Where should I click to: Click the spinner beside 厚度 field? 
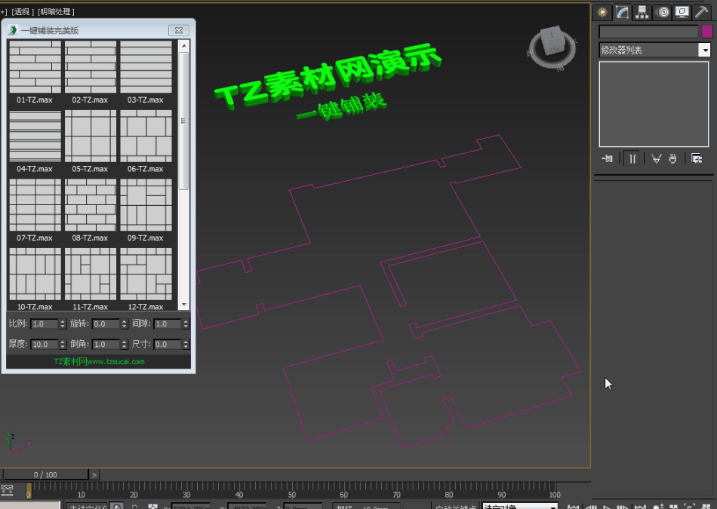(63, 344)
